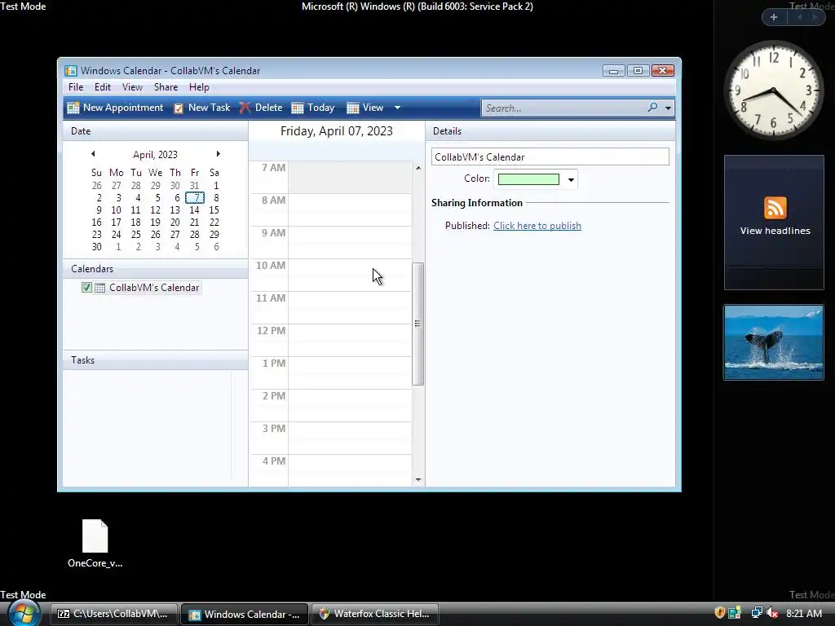Image resolution: width=835 pixels, height=626 pixels.
Task: Click the View toolbar button
Action: [x=365, y=108]
